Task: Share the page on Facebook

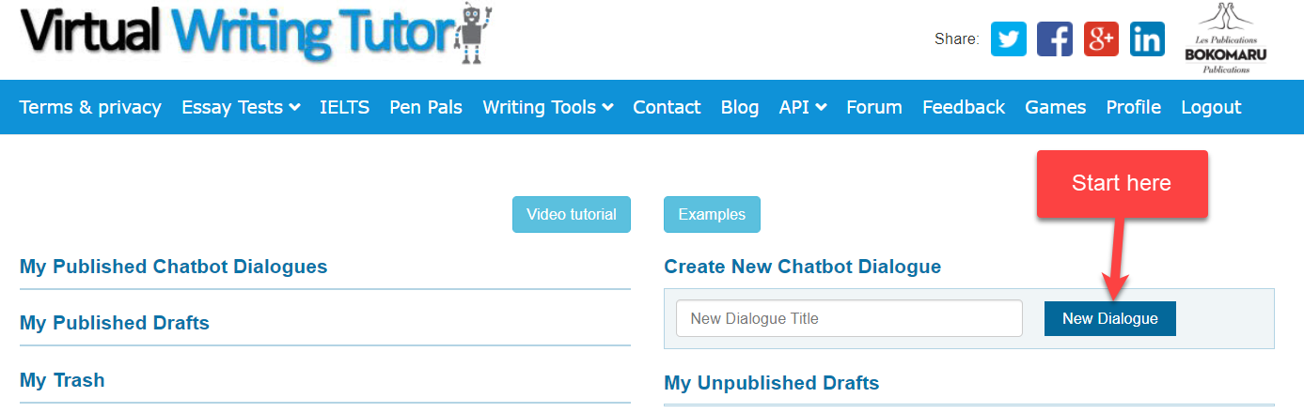Action: point(1054,39)
